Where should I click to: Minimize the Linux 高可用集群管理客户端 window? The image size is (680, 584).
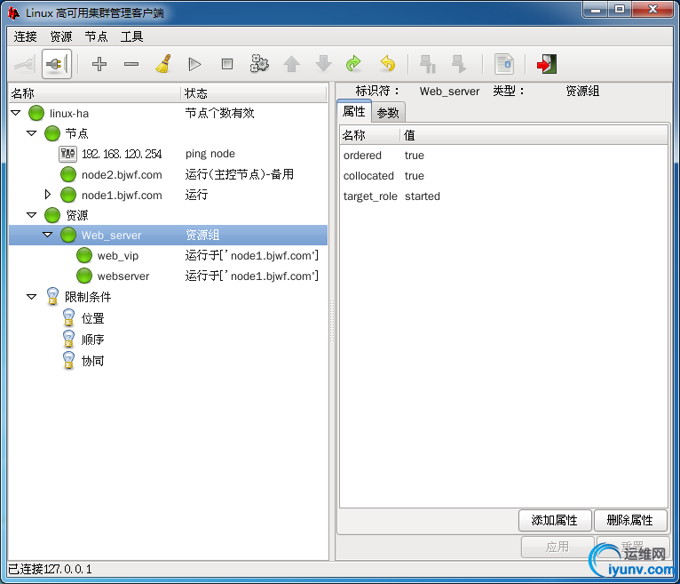click(x=596, y=10)
